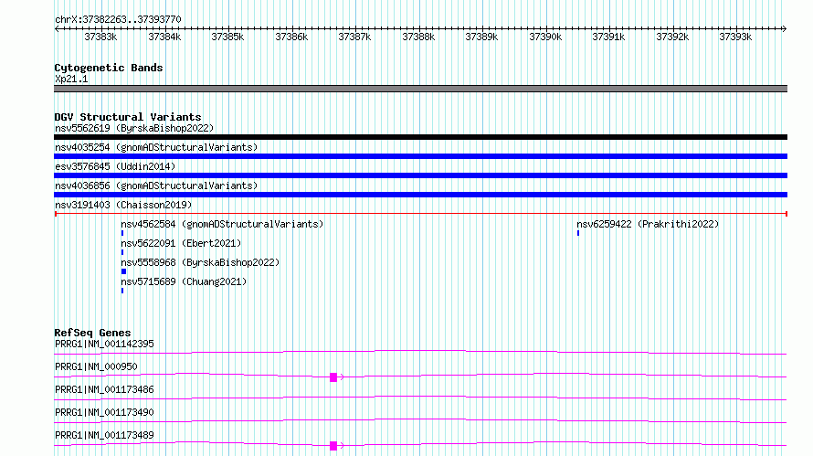Click the 37388k ruler tick label
813x456 pixels.
pos(418,37)
